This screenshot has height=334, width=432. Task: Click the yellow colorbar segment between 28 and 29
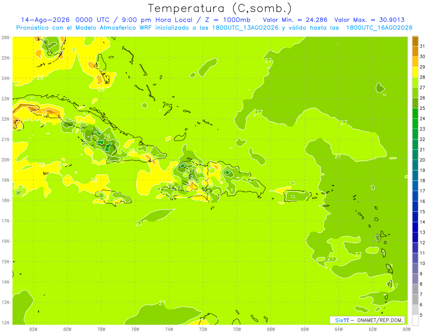pos(415,72)
